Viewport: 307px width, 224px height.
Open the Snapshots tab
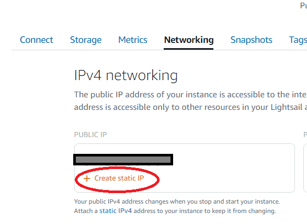tap(252, 40)
